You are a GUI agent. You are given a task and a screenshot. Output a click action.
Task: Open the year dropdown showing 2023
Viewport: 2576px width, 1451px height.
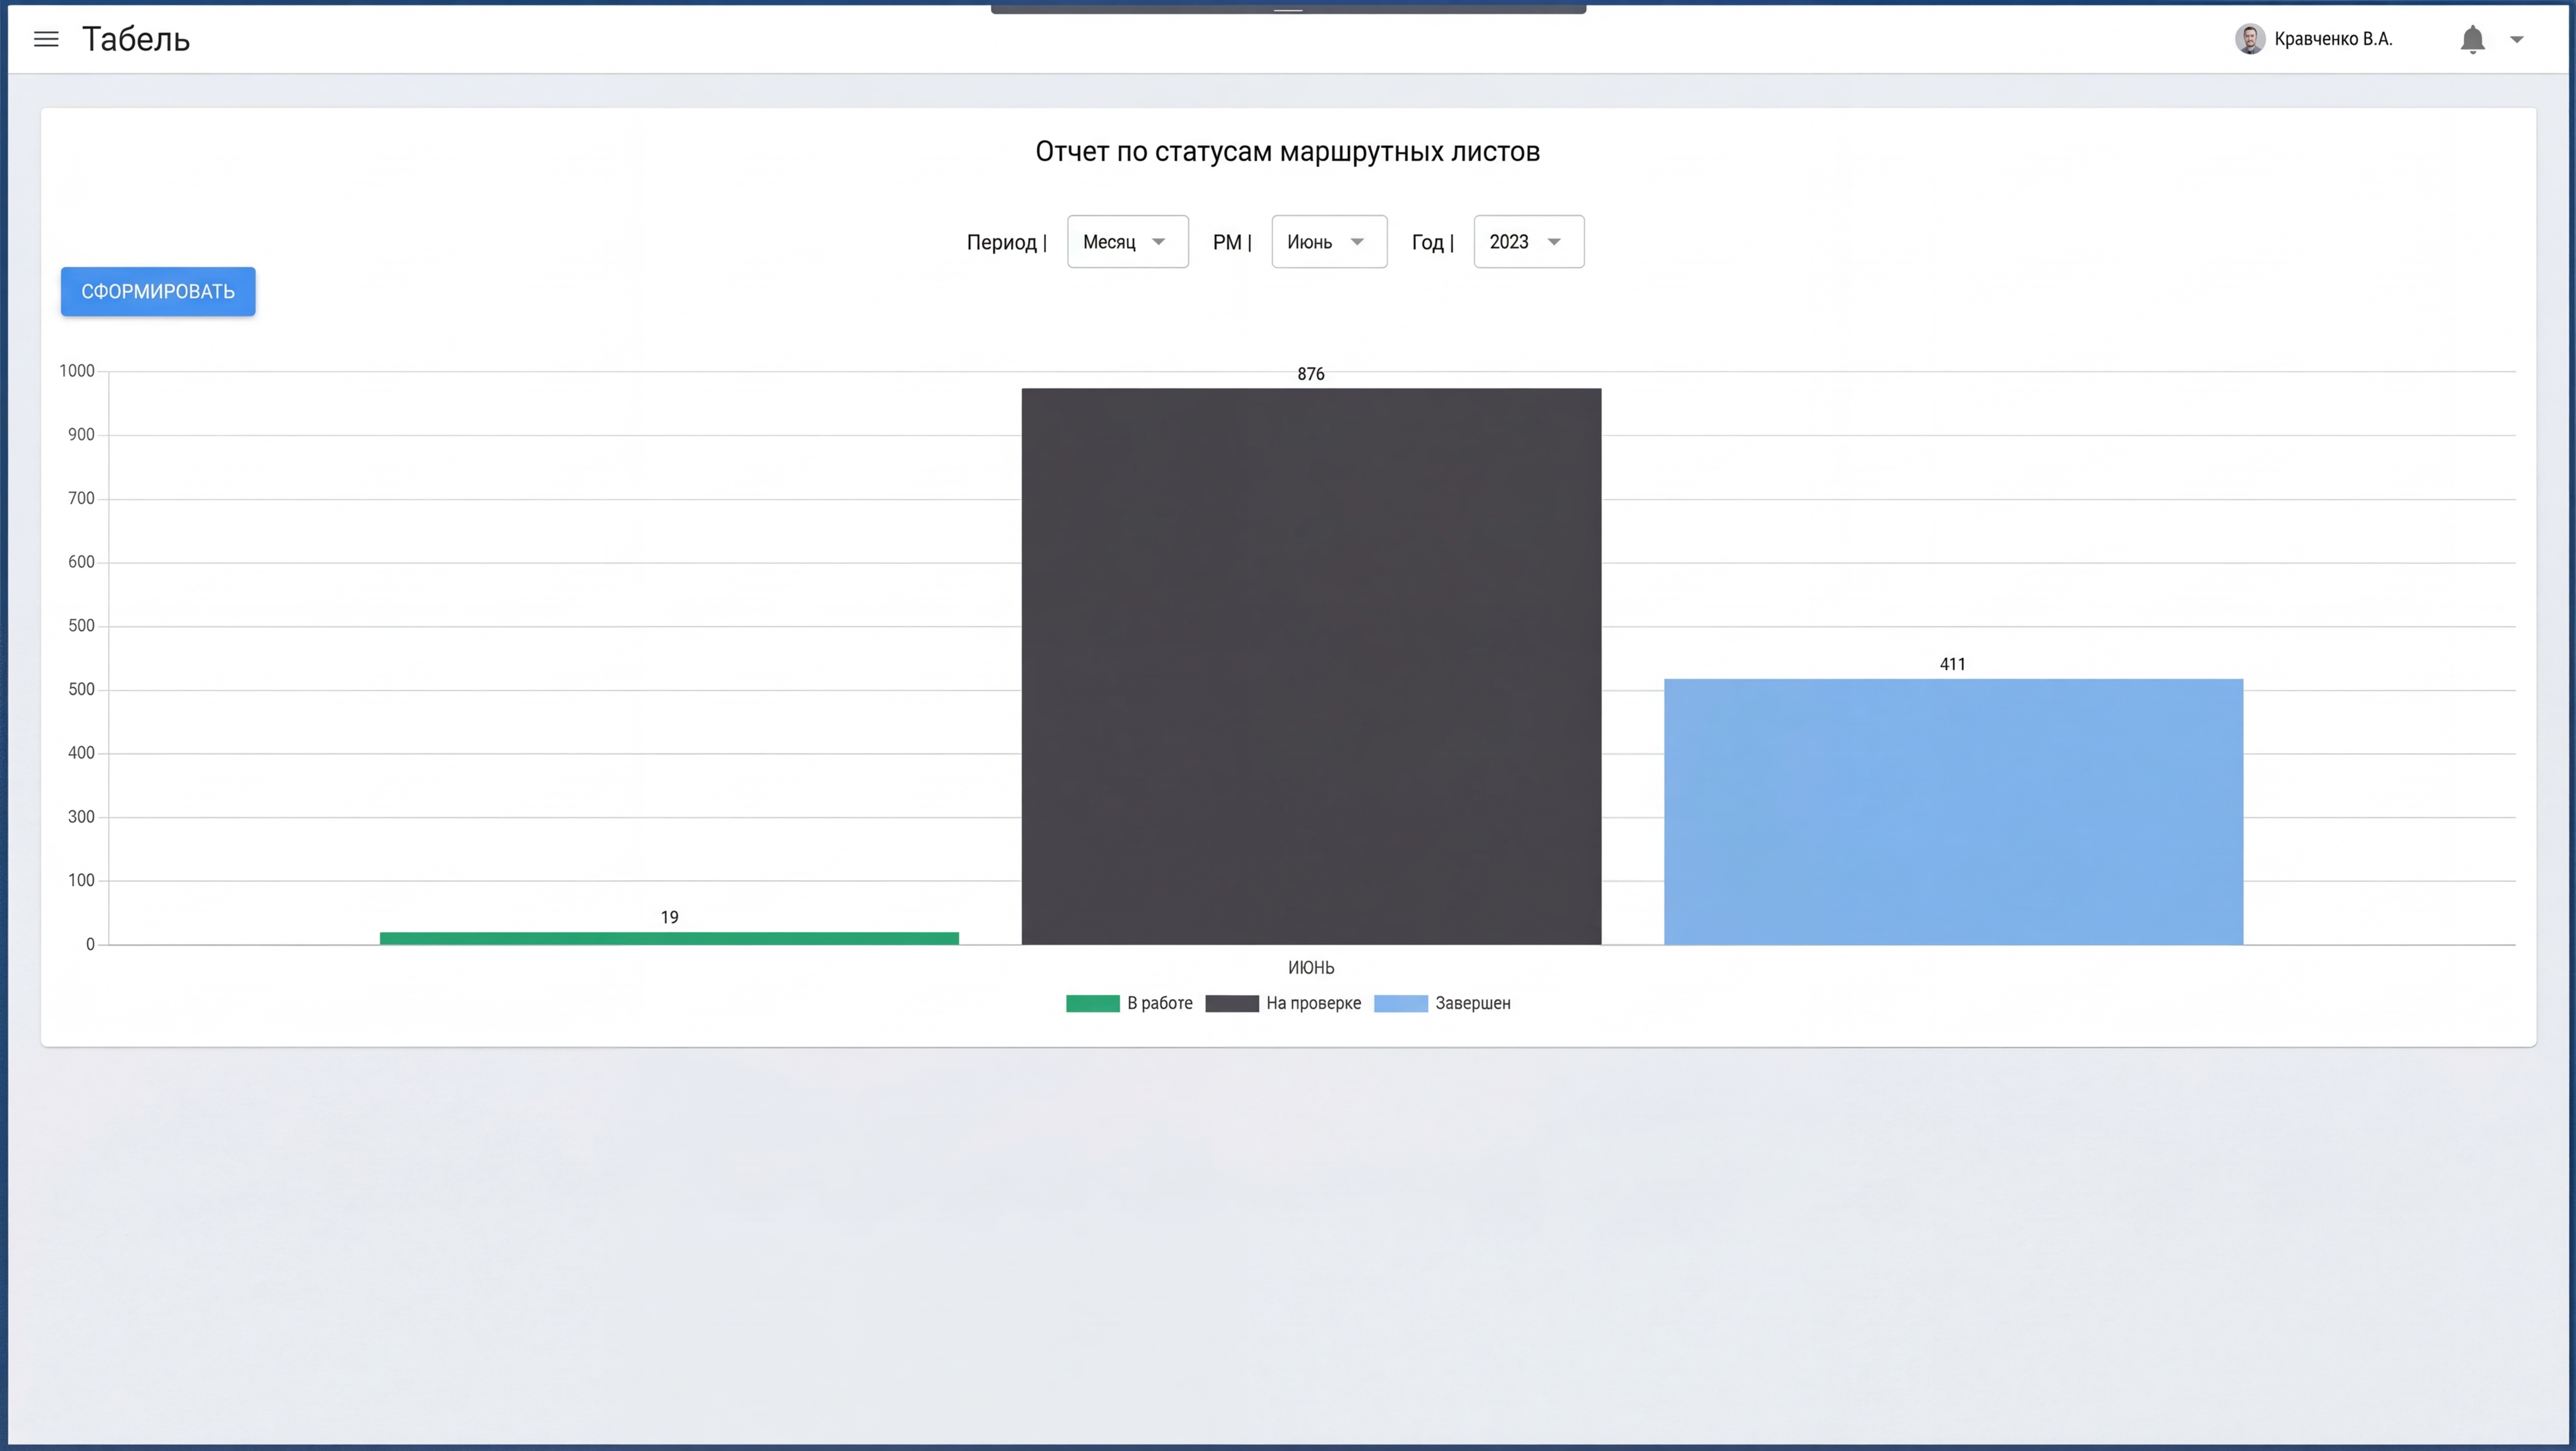(1528, 242)
